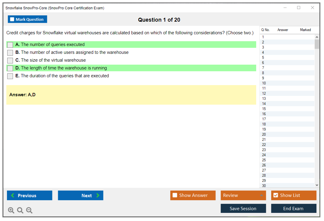Uncheck the Show List checkbox

[275, 195]
